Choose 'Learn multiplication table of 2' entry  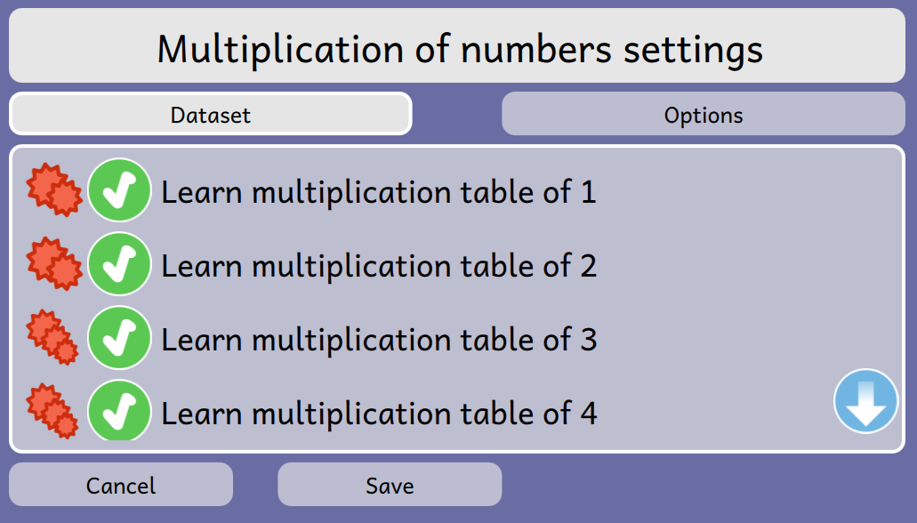point(379,266)
